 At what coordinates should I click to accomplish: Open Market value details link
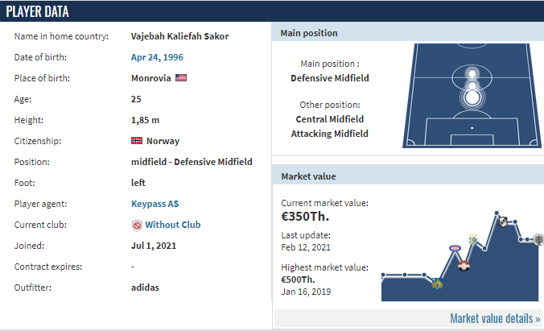495,318
